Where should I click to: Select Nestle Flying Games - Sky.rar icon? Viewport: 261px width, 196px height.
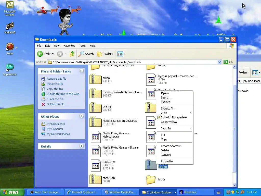[x=96, y=151]
